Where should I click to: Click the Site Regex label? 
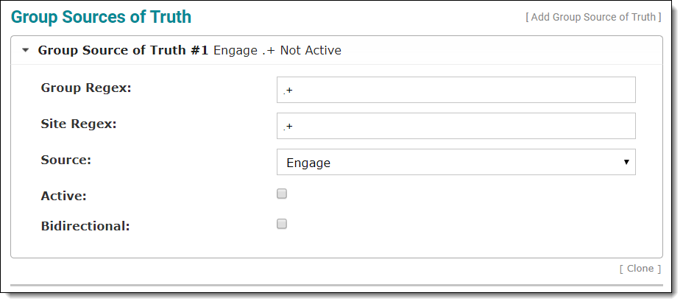point(79,124)
